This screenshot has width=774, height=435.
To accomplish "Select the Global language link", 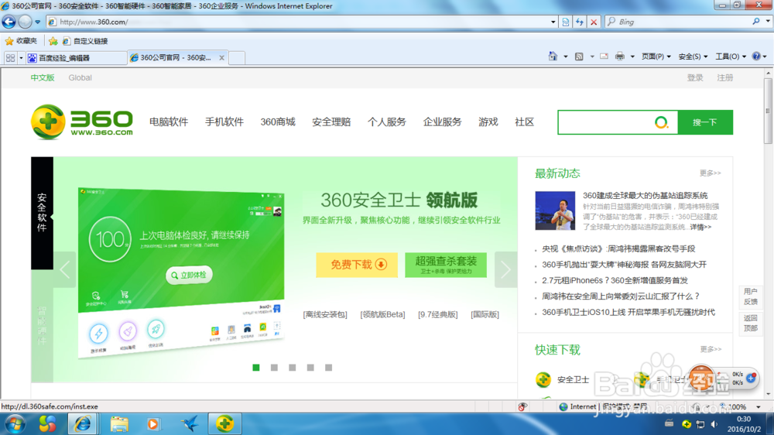I will (80, 77).
